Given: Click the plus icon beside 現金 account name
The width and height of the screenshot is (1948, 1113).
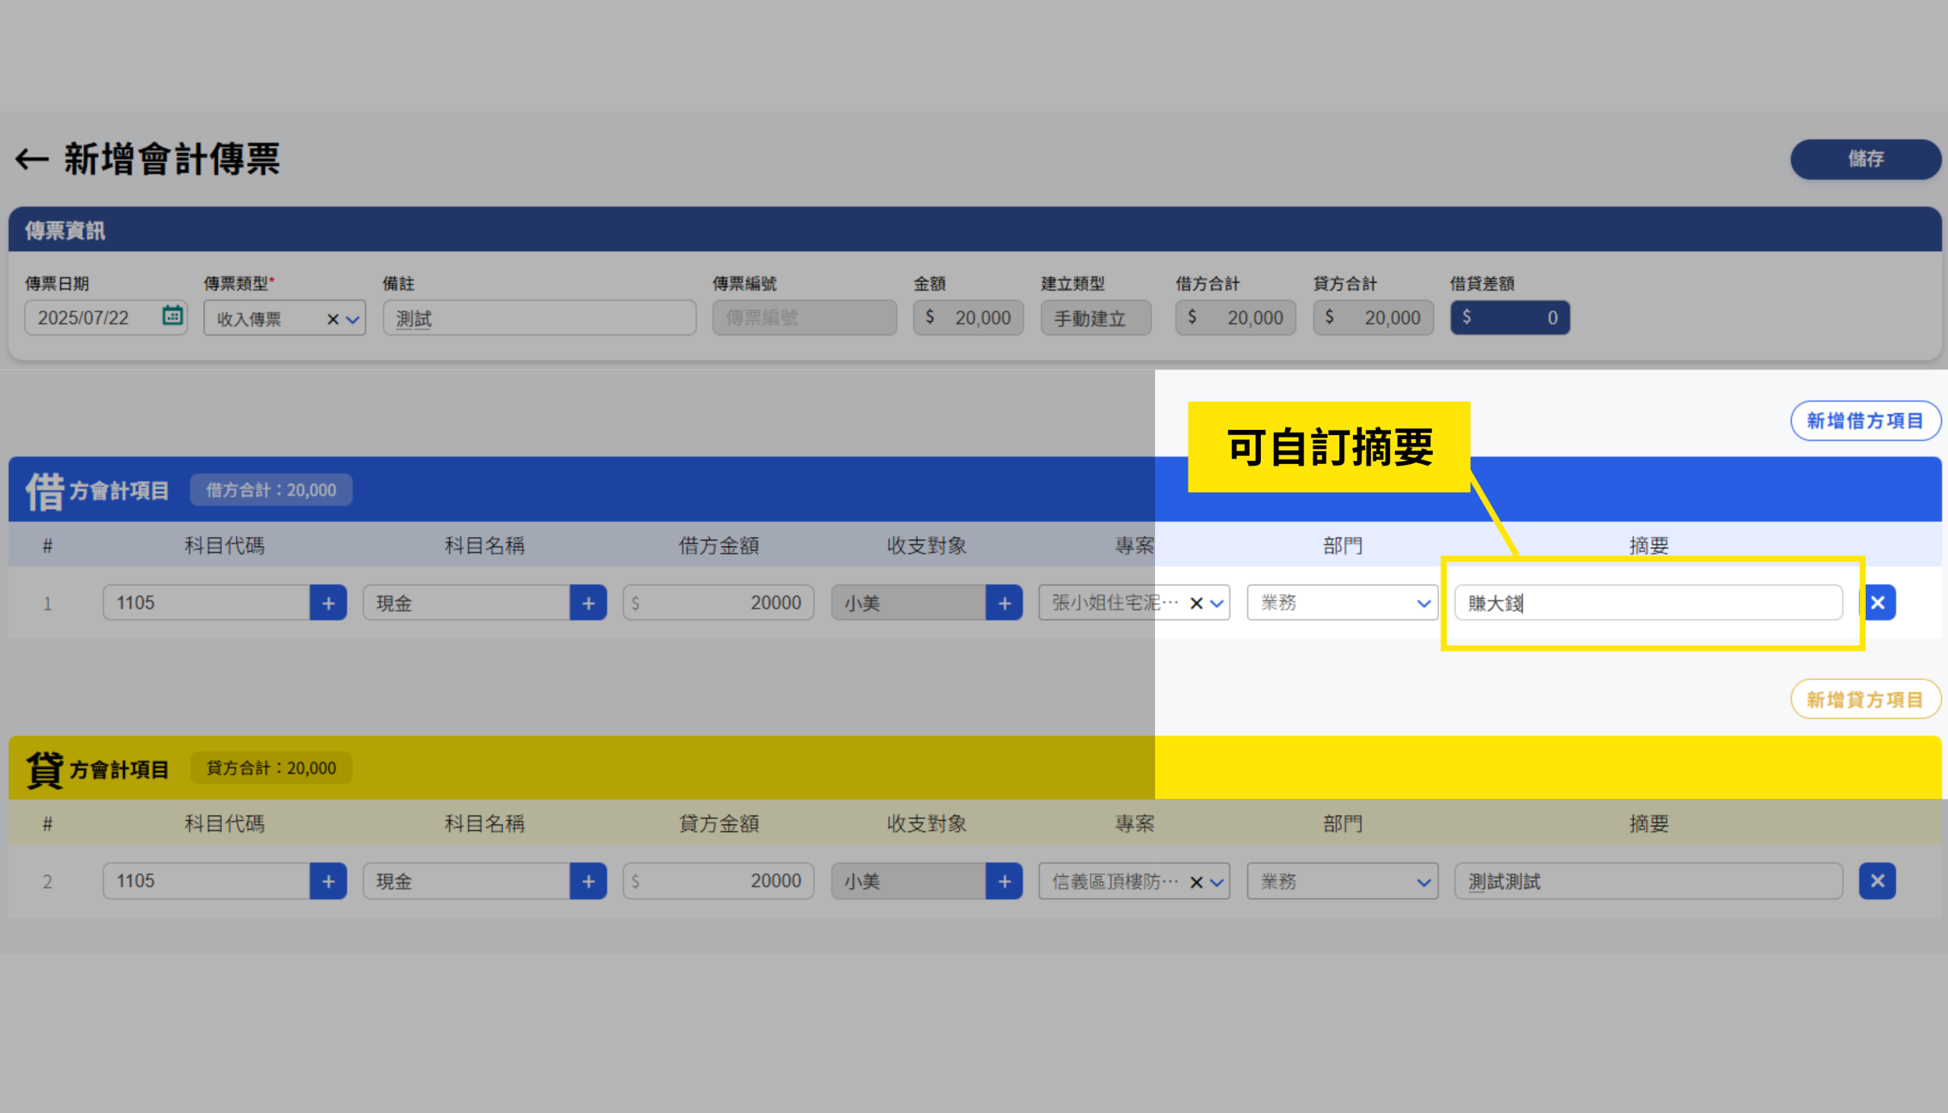Looking at the screenshot, I should [x=588, y=603].
